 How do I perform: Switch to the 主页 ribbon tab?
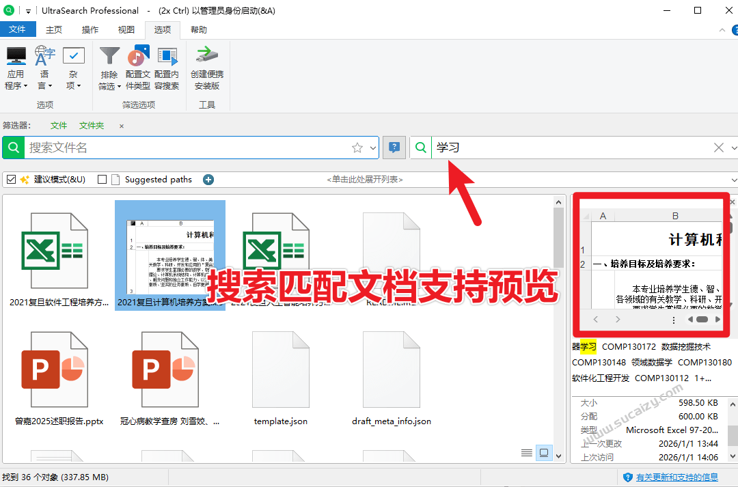(x=53, y=29)
